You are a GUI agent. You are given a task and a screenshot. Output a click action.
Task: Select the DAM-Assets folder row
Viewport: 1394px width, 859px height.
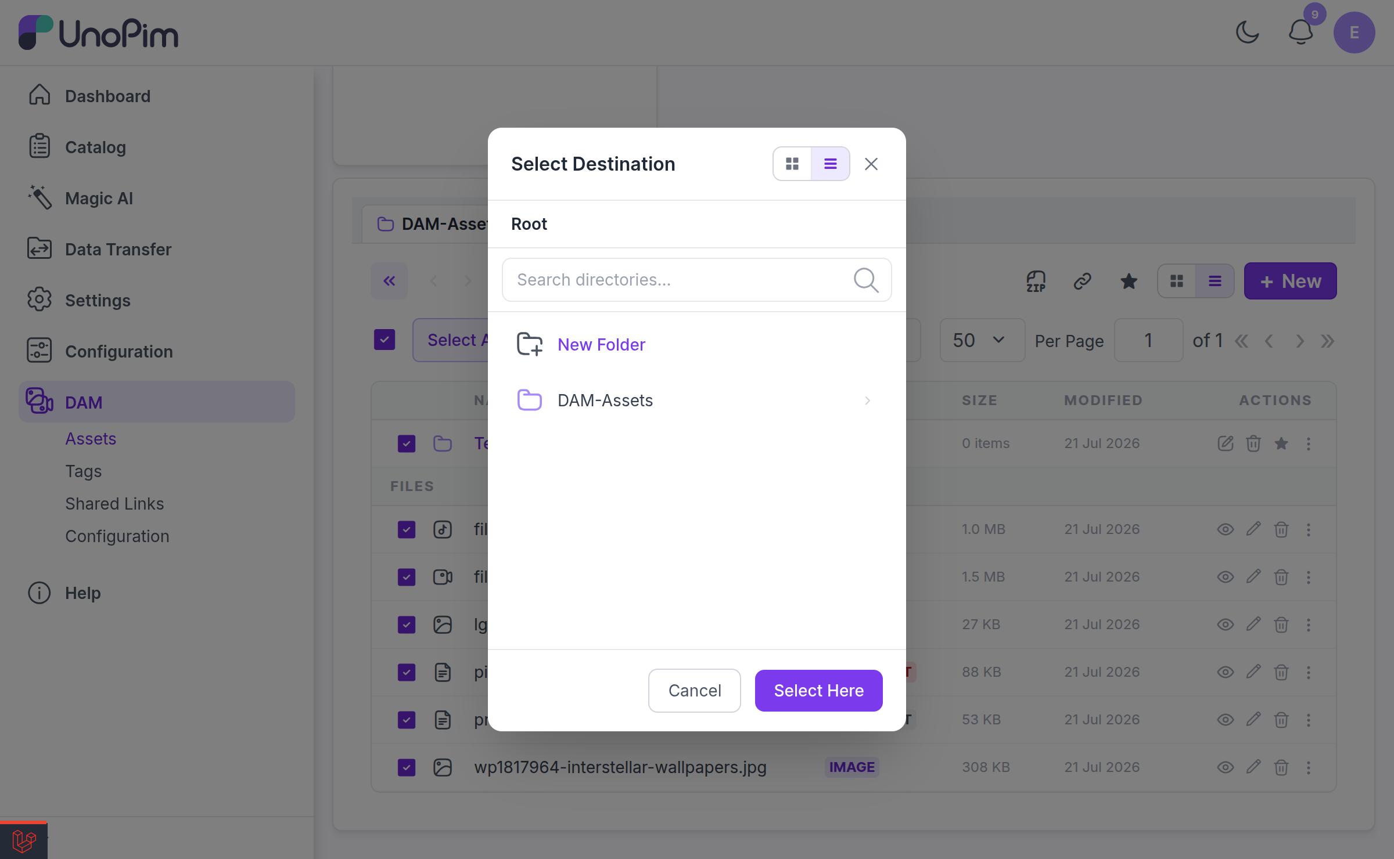(x=697, y=400)
